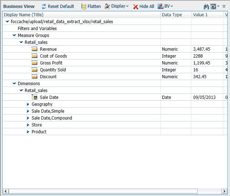Click the red Hide All X icon
Image resolution: width=230 pixels, height=196 pixels.
[136, 7]
